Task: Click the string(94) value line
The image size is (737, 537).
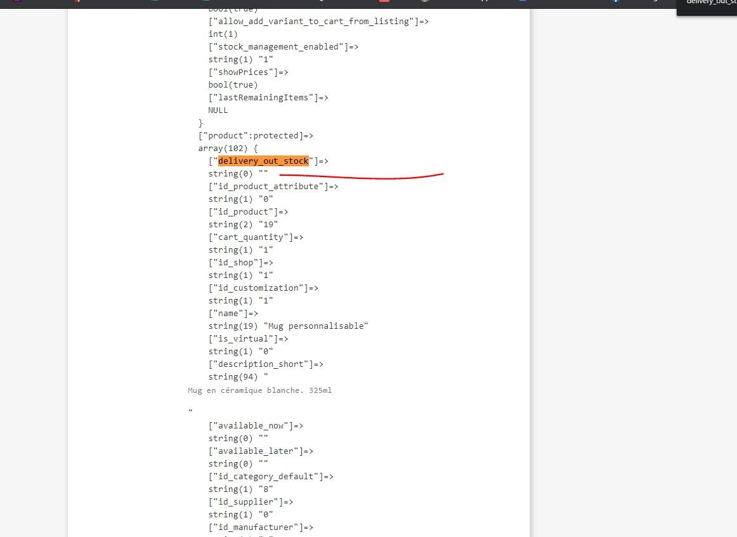Action: [x=238, y=376]
